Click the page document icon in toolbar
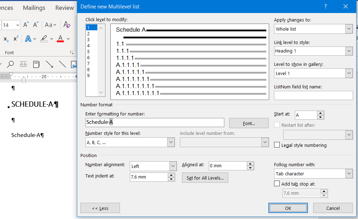358x219 pixels. tap(36, 64)
